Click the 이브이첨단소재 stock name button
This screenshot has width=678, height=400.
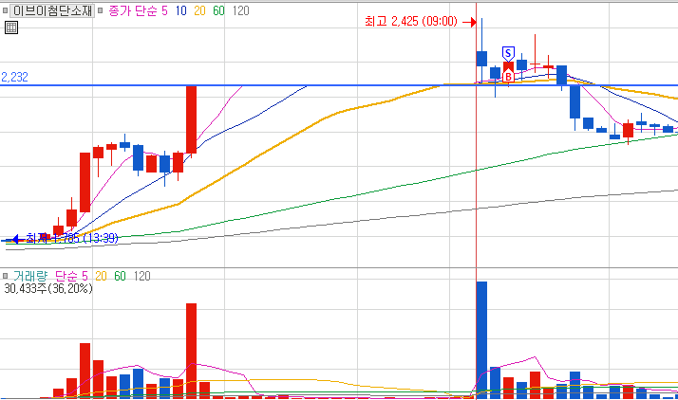point(52,10)
